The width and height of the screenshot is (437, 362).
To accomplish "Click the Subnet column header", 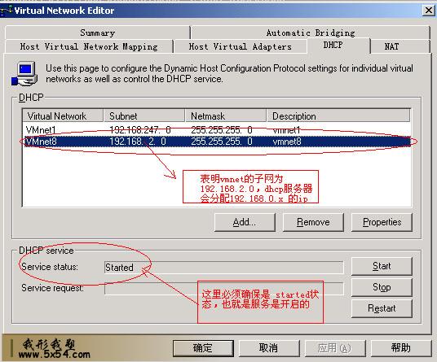I will (144, 116).
